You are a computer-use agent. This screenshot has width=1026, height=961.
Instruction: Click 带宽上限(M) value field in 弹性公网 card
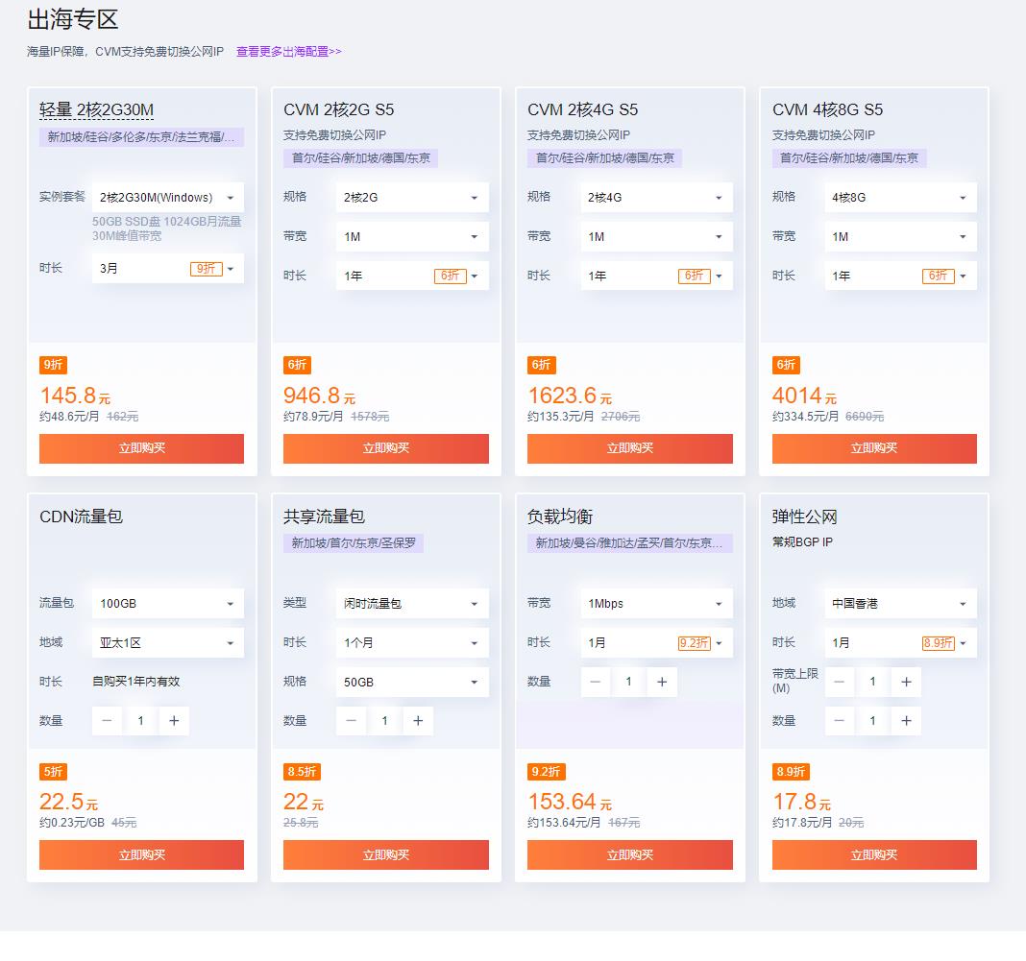[x=873, y=682]
